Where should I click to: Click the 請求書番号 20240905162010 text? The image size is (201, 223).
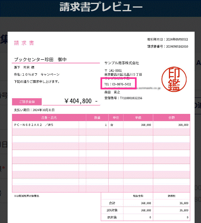(x=168, y=47)
